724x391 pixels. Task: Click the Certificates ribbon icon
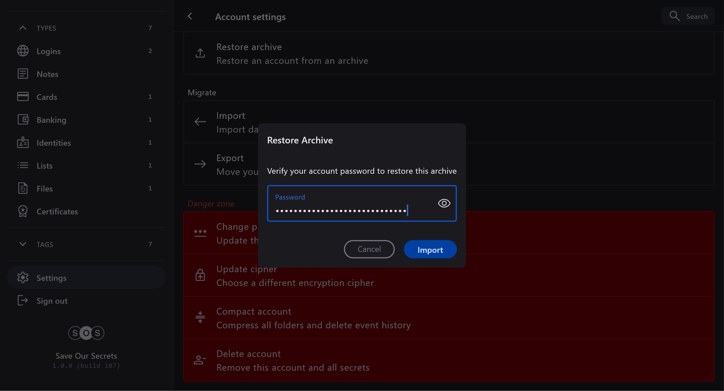coord(23,211)
